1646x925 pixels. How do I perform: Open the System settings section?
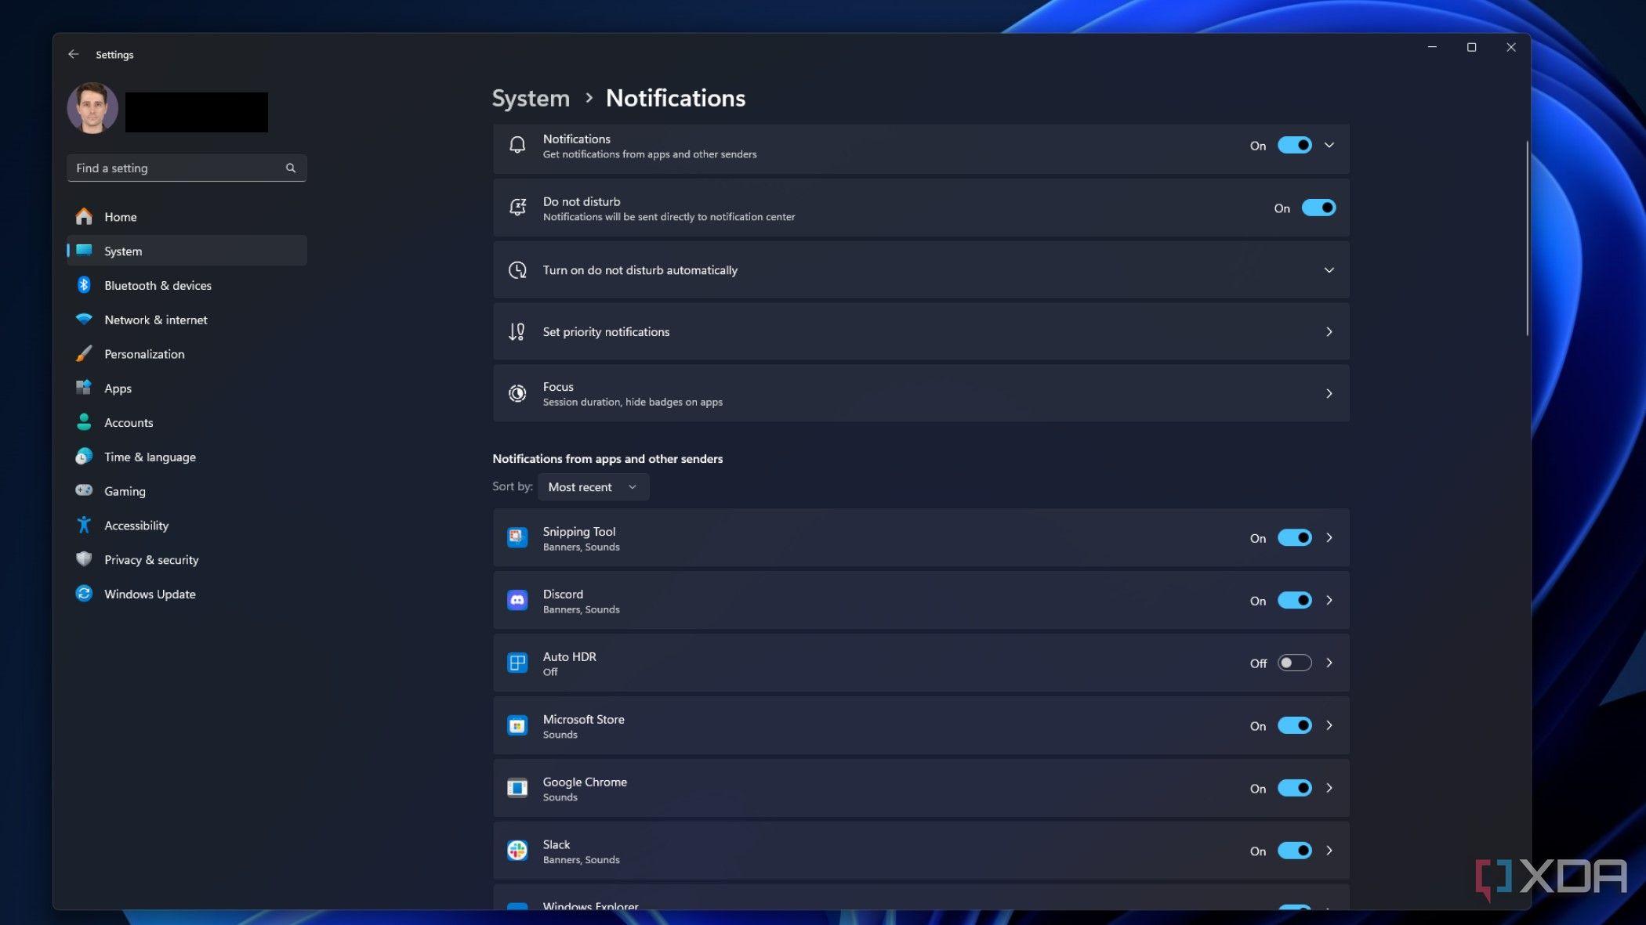(x=122, y=251)
